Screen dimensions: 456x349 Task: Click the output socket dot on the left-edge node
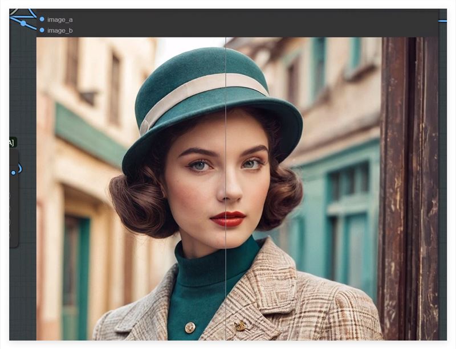pyautogui.click(x=13, y=173)
